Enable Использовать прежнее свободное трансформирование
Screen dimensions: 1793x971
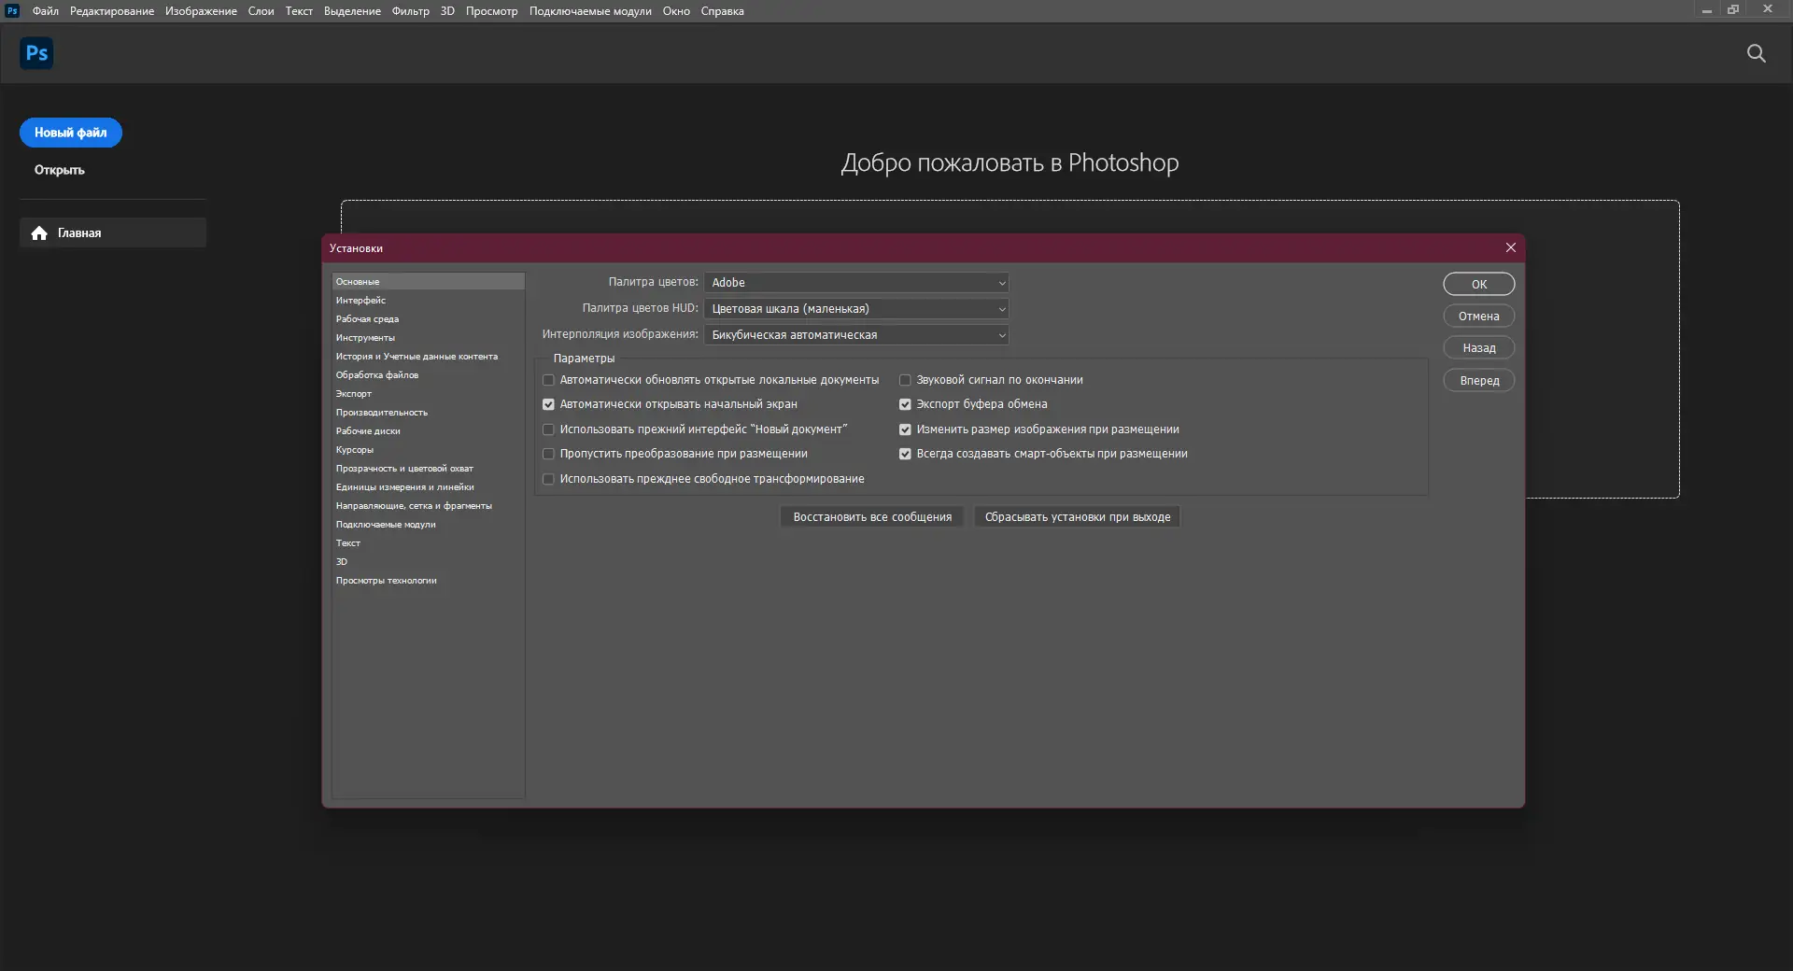548,479
